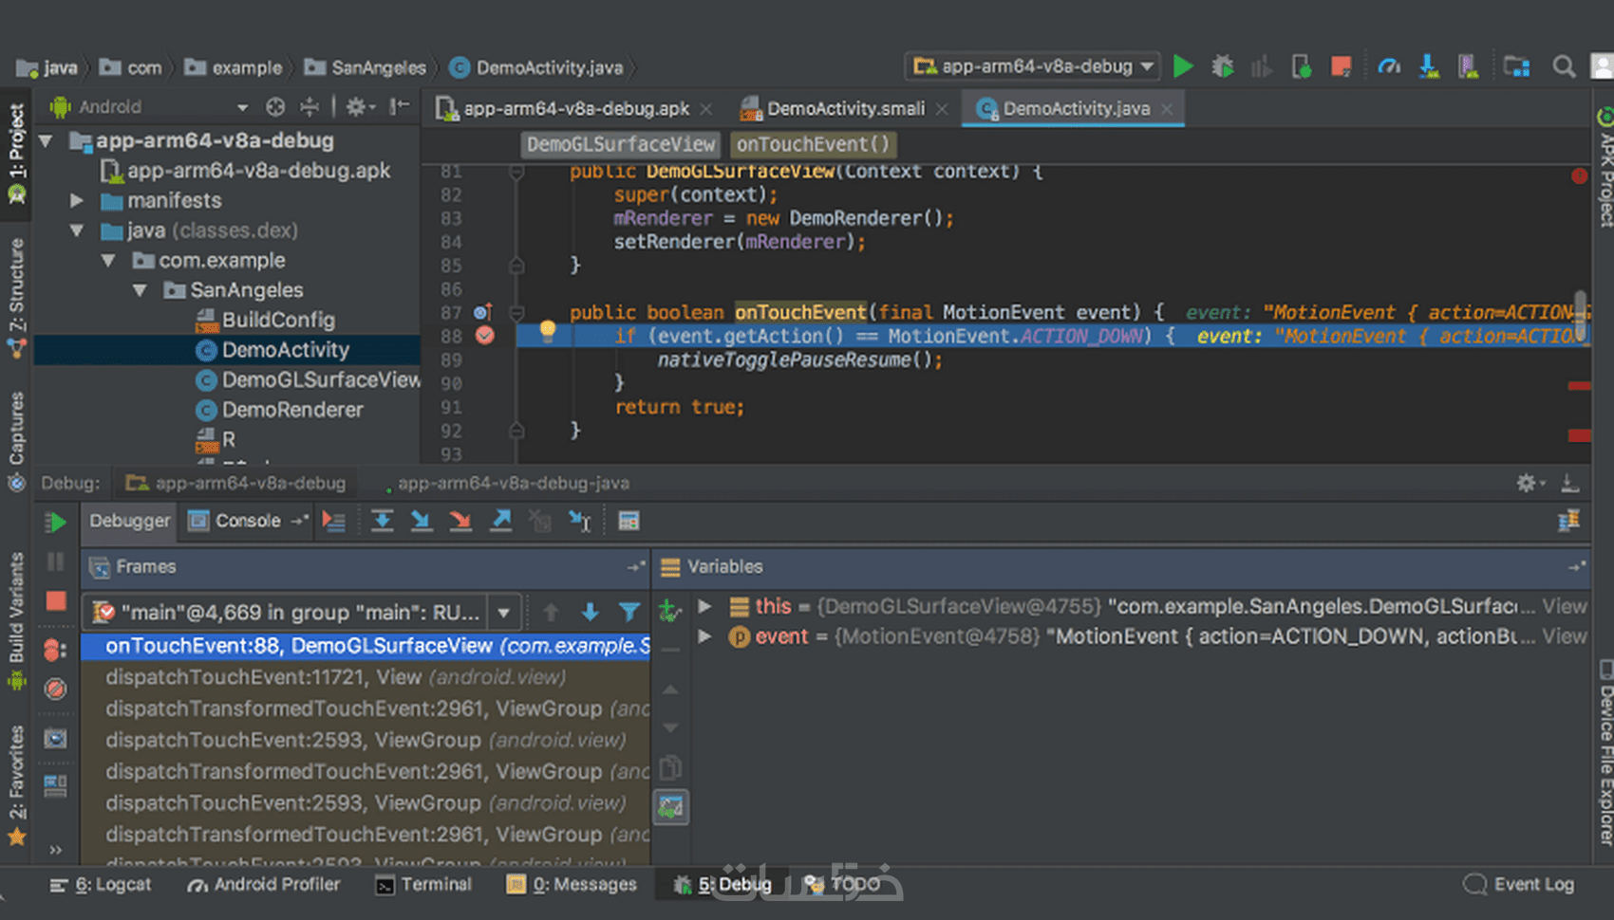Screen dimensions: 1614x920
Task: Expand the manifests folder in the project tree
Action: click(x=77, y=200)
